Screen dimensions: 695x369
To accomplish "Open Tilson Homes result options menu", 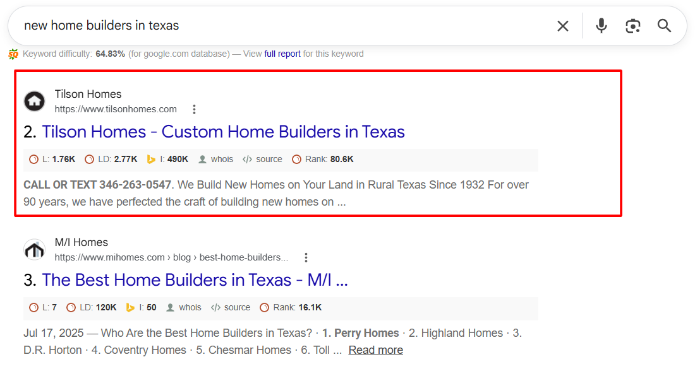I will pyautogui.click(x=194, y=109).
